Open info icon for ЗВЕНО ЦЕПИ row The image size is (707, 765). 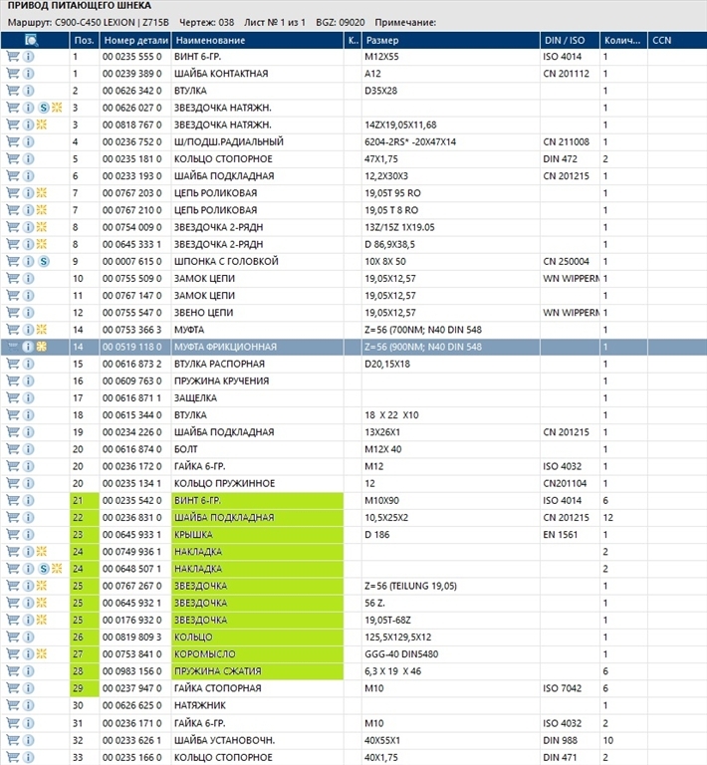[28, 312]
